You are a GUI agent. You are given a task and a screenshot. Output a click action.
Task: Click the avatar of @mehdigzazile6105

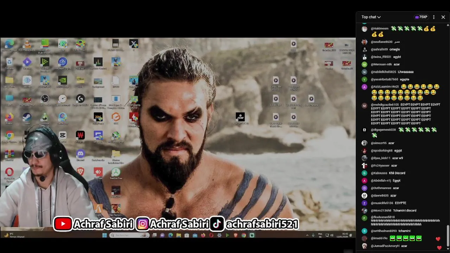coord(364,106)
